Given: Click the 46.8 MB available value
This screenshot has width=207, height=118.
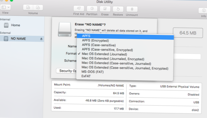Looking at the screenshot, I should [x=105, y=101].
